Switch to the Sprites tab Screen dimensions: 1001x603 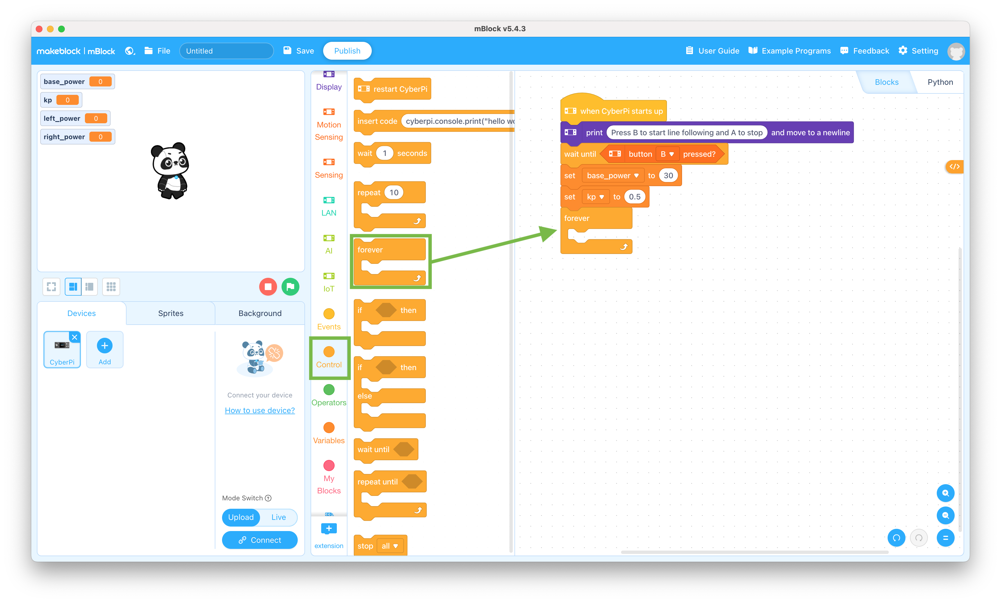pos(170,313)
